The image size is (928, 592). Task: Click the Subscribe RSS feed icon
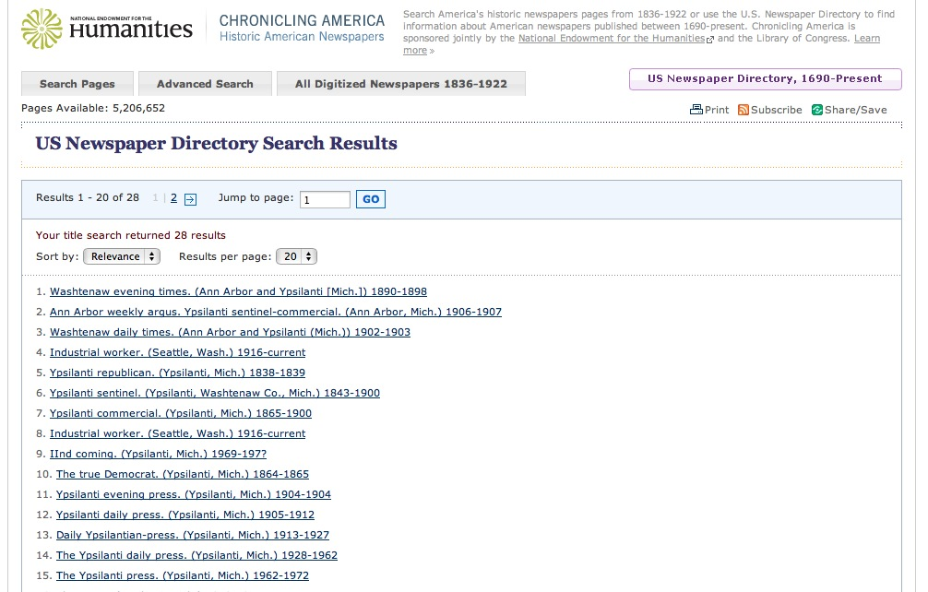pyautogui.click(x=744, y=110)
